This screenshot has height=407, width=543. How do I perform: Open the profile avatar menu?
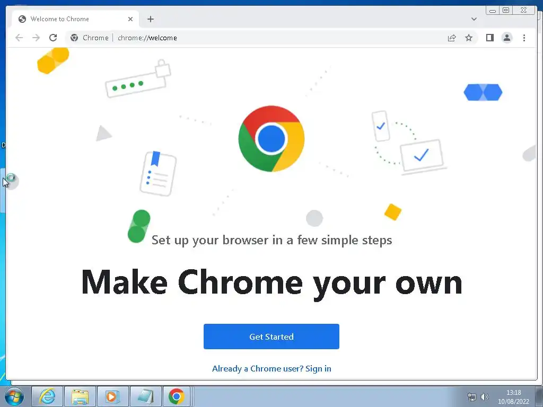tap(506, 38)
